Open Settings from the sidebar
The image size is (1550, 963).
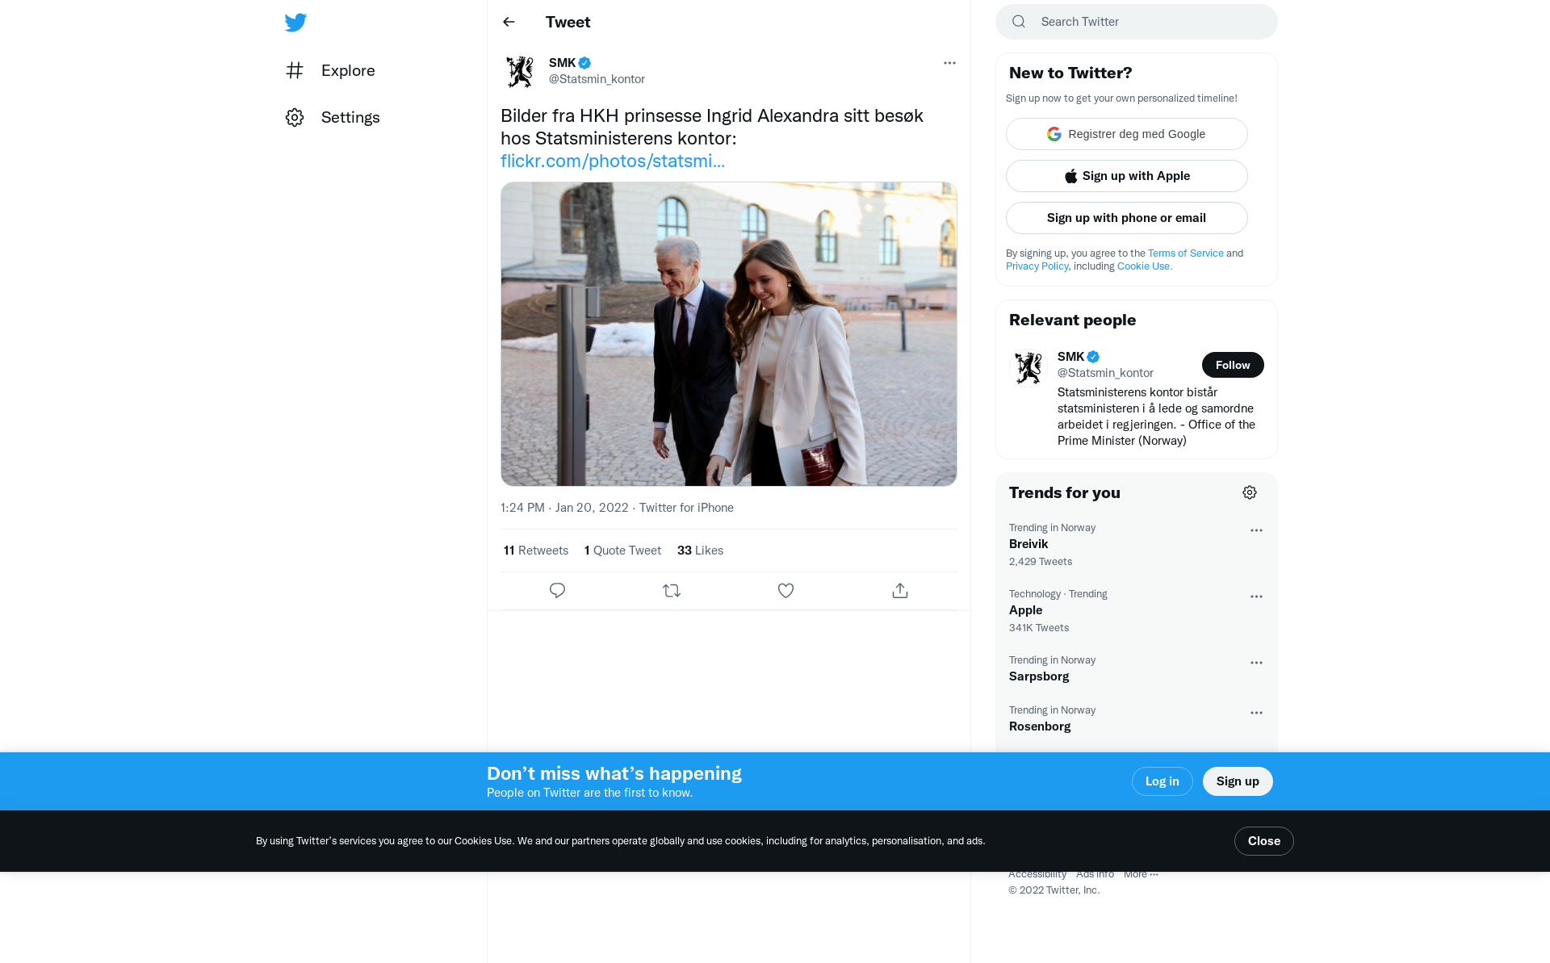333,117
